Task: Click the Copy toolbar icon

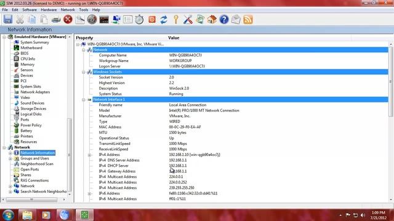Action: (x=32, y=19)
